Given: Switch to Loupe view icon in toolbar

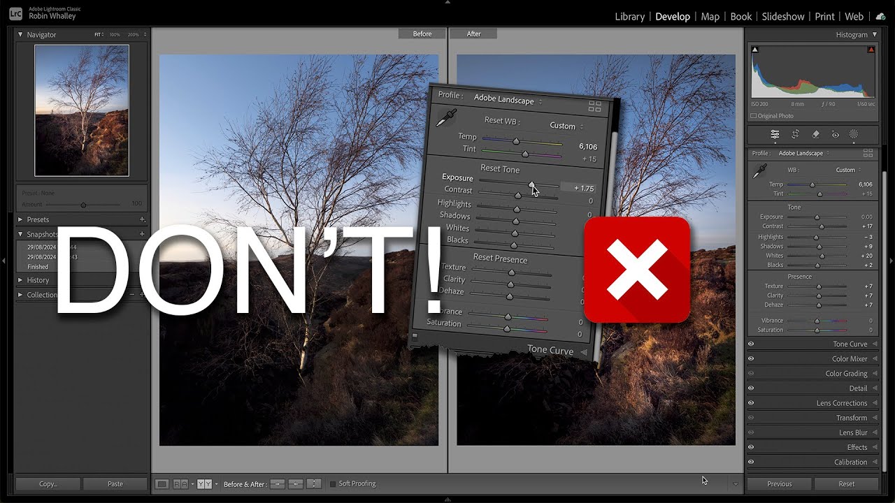Looking at the screenshot, I should tap(162, 483).
